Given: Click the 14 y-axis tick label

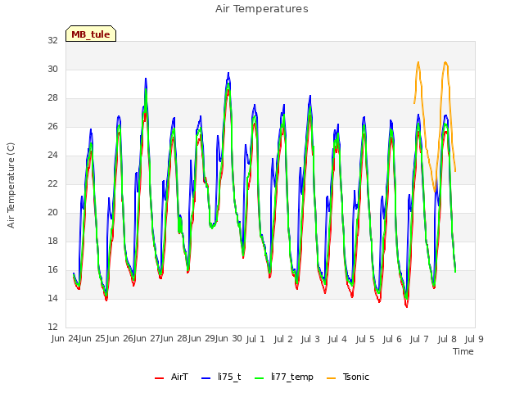Looking at the screenshot, I should pos(52,298).
